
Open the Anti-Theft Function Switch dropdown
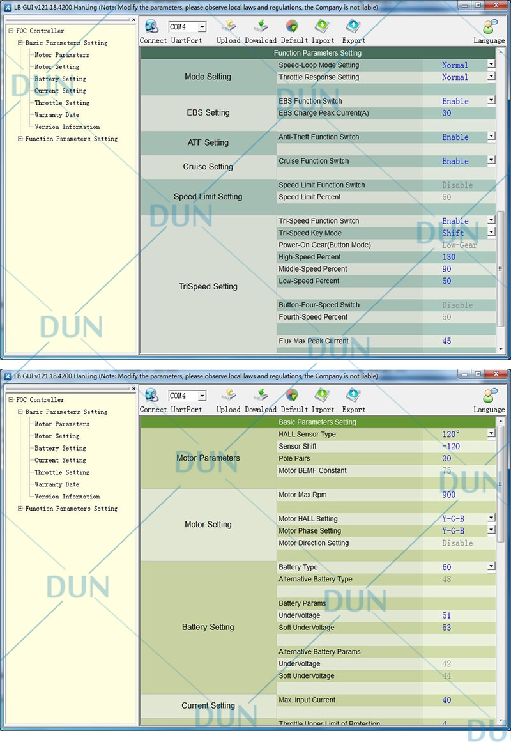pos(491,137)
